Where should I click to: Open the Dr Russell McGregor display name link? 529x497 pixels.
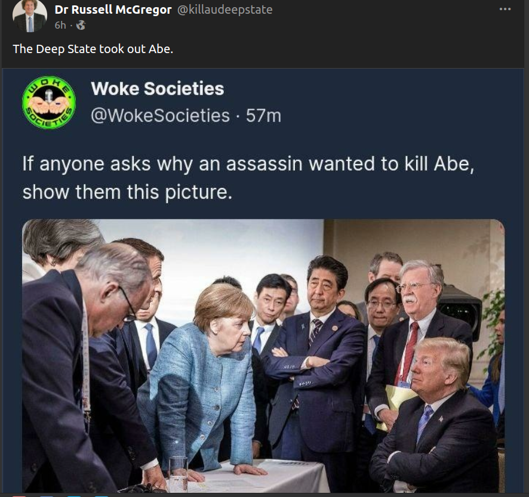pos(113,10)
